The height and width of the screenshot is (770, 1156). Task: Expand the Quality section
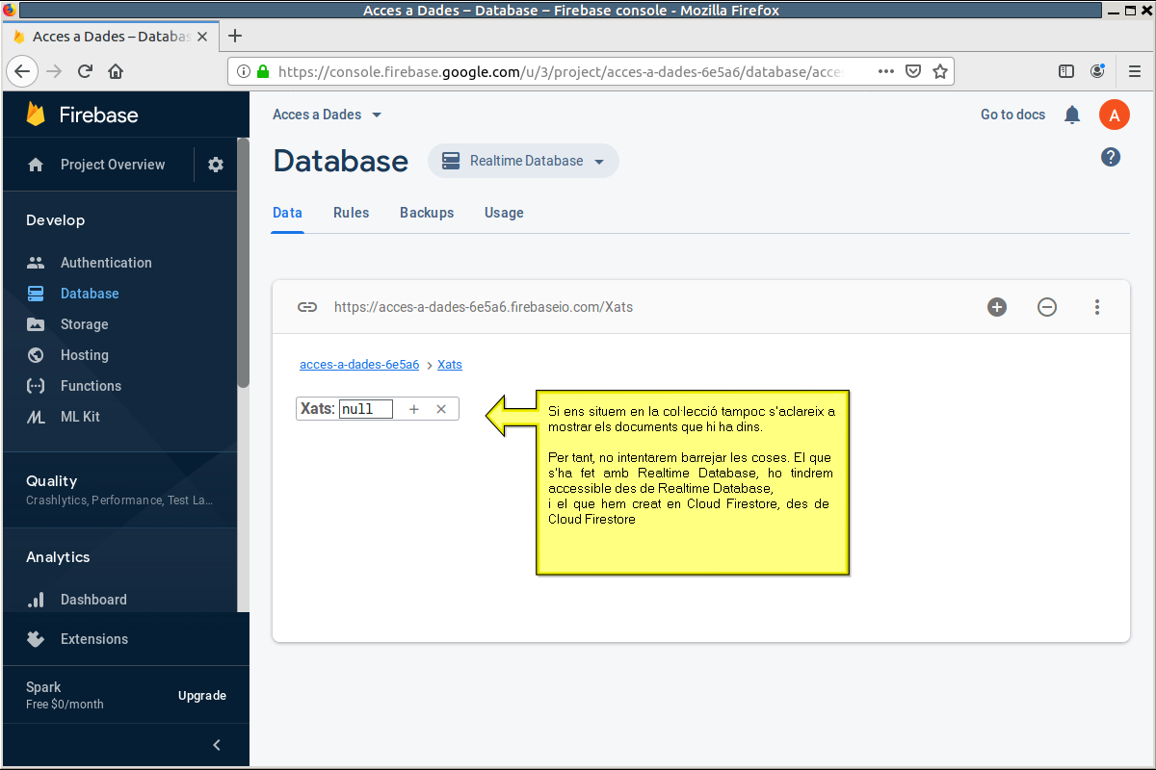[120, 489]
